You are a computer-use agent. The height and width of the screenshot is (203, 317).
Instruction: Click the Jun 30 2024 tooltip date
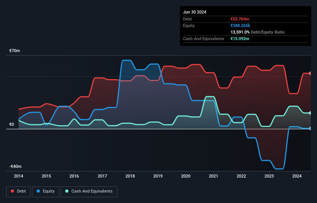pyautogui.click(x=195, y=12)
